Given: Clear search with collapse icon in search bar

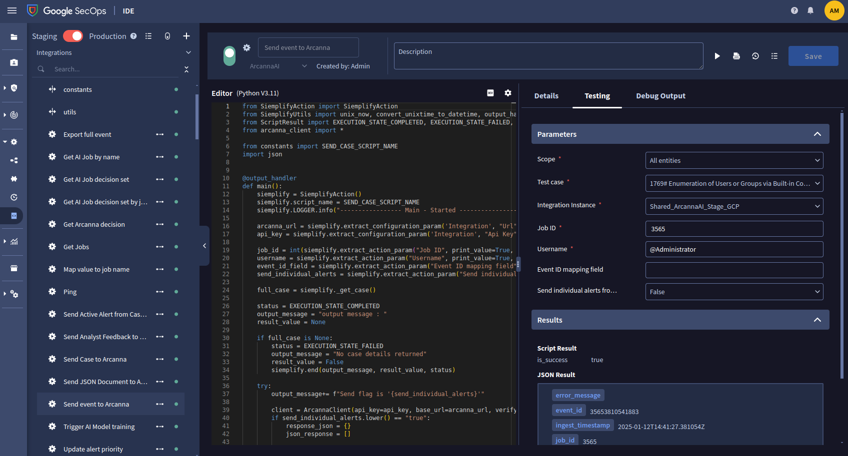Looking at the screenshot, I should pyautogui.click(x=186, y=69).
